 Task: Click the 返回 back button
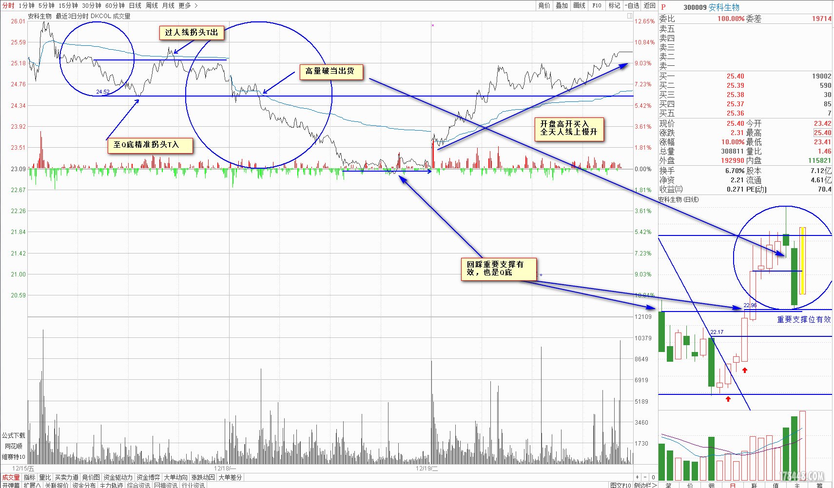coord(649,5)
